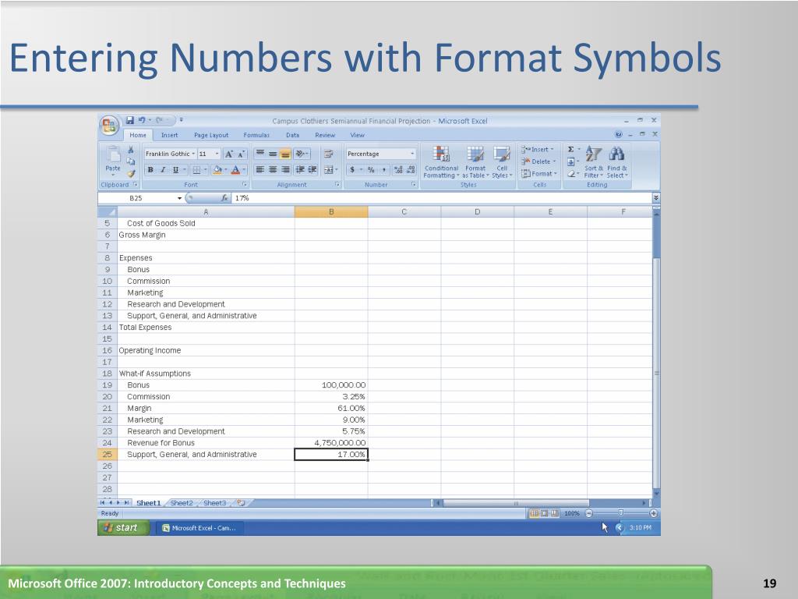798x599 pixels.
Task: Cut the selection using scissors icon
Action: 131,150
